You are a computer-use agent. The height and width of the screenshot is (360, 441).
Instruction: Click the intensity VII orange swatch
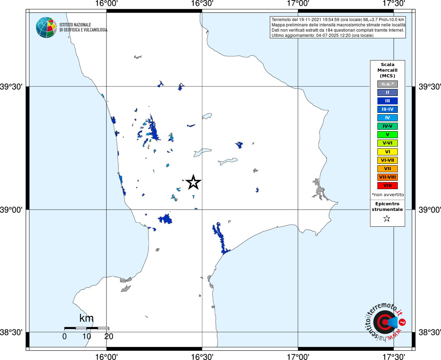click(388, 169)
